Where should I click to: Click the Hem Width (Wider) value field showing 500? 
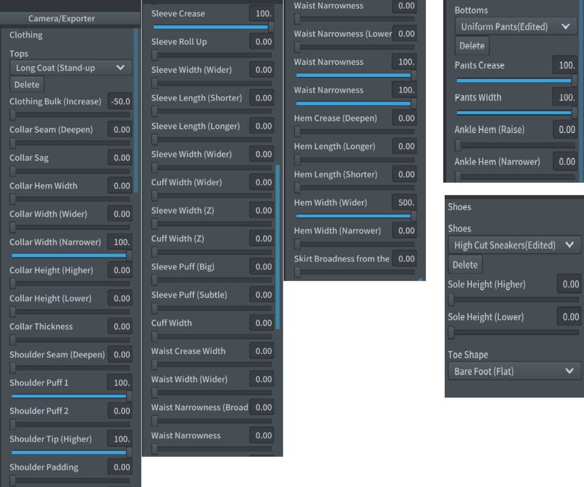tap(404, 203)
